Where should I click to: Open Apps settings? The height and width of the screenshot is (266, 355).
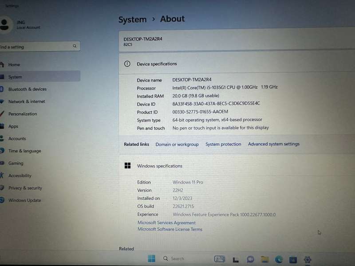pyautogui.click(x=40, y=126)
